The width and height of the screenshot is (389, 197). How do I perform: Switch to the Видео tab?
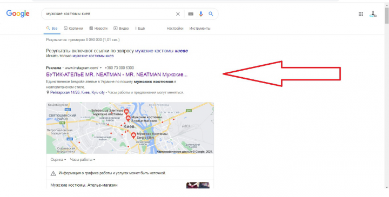[121, 29]
